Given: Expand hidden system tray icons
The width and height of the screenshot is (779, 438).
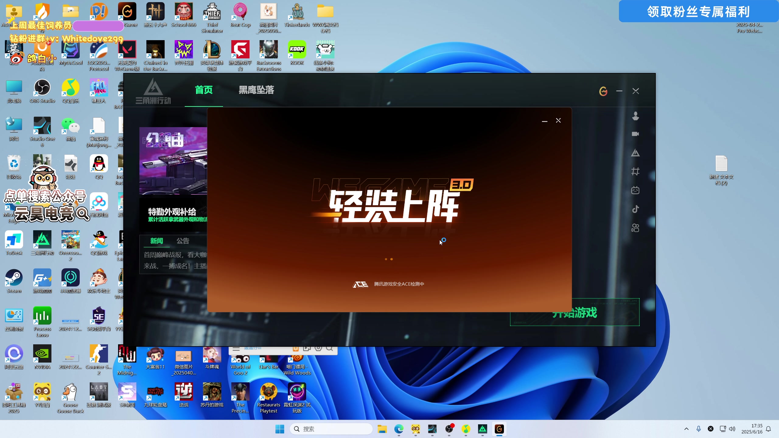Looking at the screenshot, I should (686, 429).
